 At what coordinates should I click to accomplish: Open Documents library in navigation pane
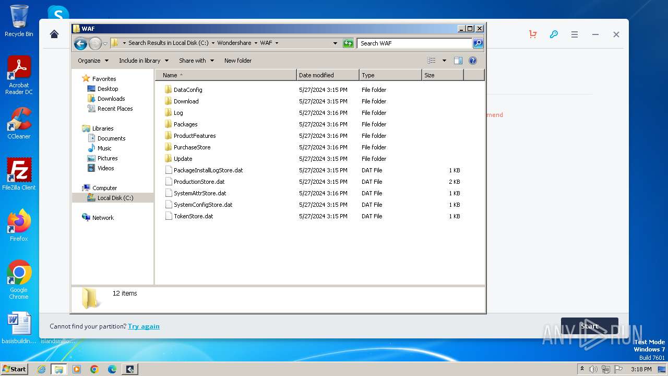[111, 138]
